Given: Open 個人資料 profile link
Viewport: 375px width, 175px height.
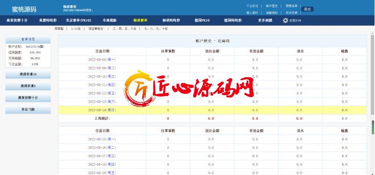Looking at the screenshot, I should click(252, 13).
